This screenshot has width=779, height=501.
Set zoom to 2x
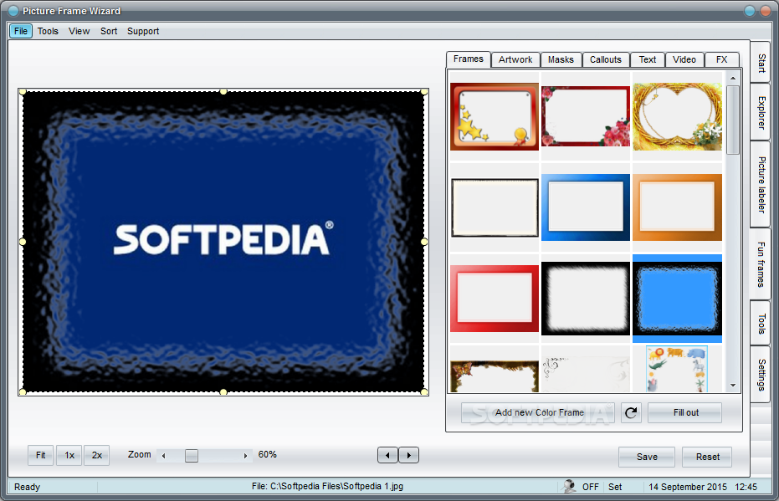(97, 455)
